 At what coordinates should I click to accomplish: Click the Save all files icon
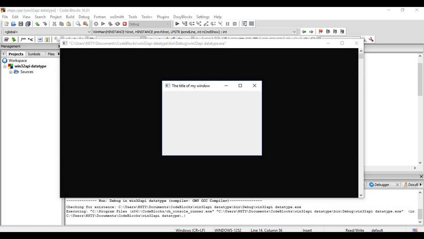28,24
